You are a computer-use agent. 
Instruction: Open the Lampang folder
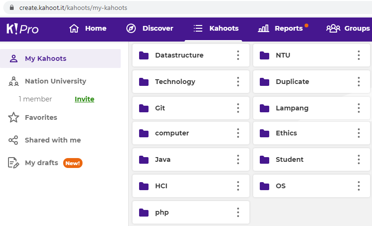(x=292, y=108)
